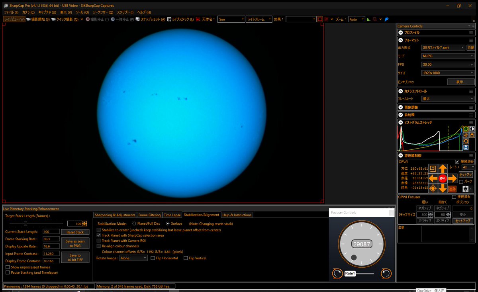Viewport: 478px width, 292px height.
Task: Open ファイル menu
Action: coord(11,12)
